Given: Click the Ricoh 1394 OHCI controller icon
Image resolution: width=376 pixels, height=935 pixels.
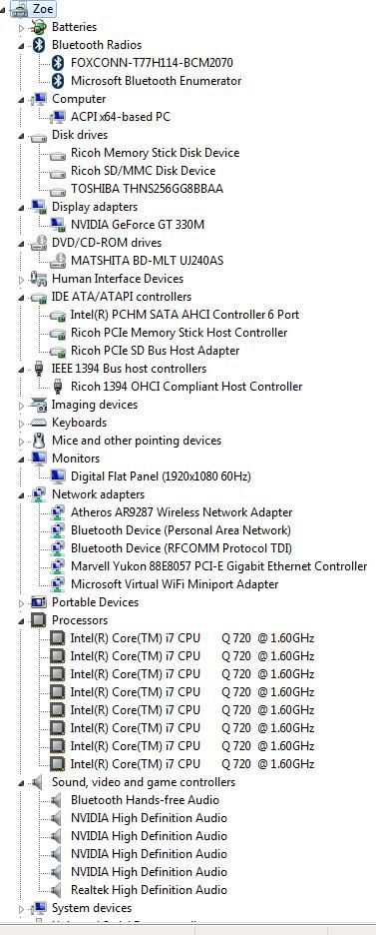Looking at the screenshot, I should 58,387.
